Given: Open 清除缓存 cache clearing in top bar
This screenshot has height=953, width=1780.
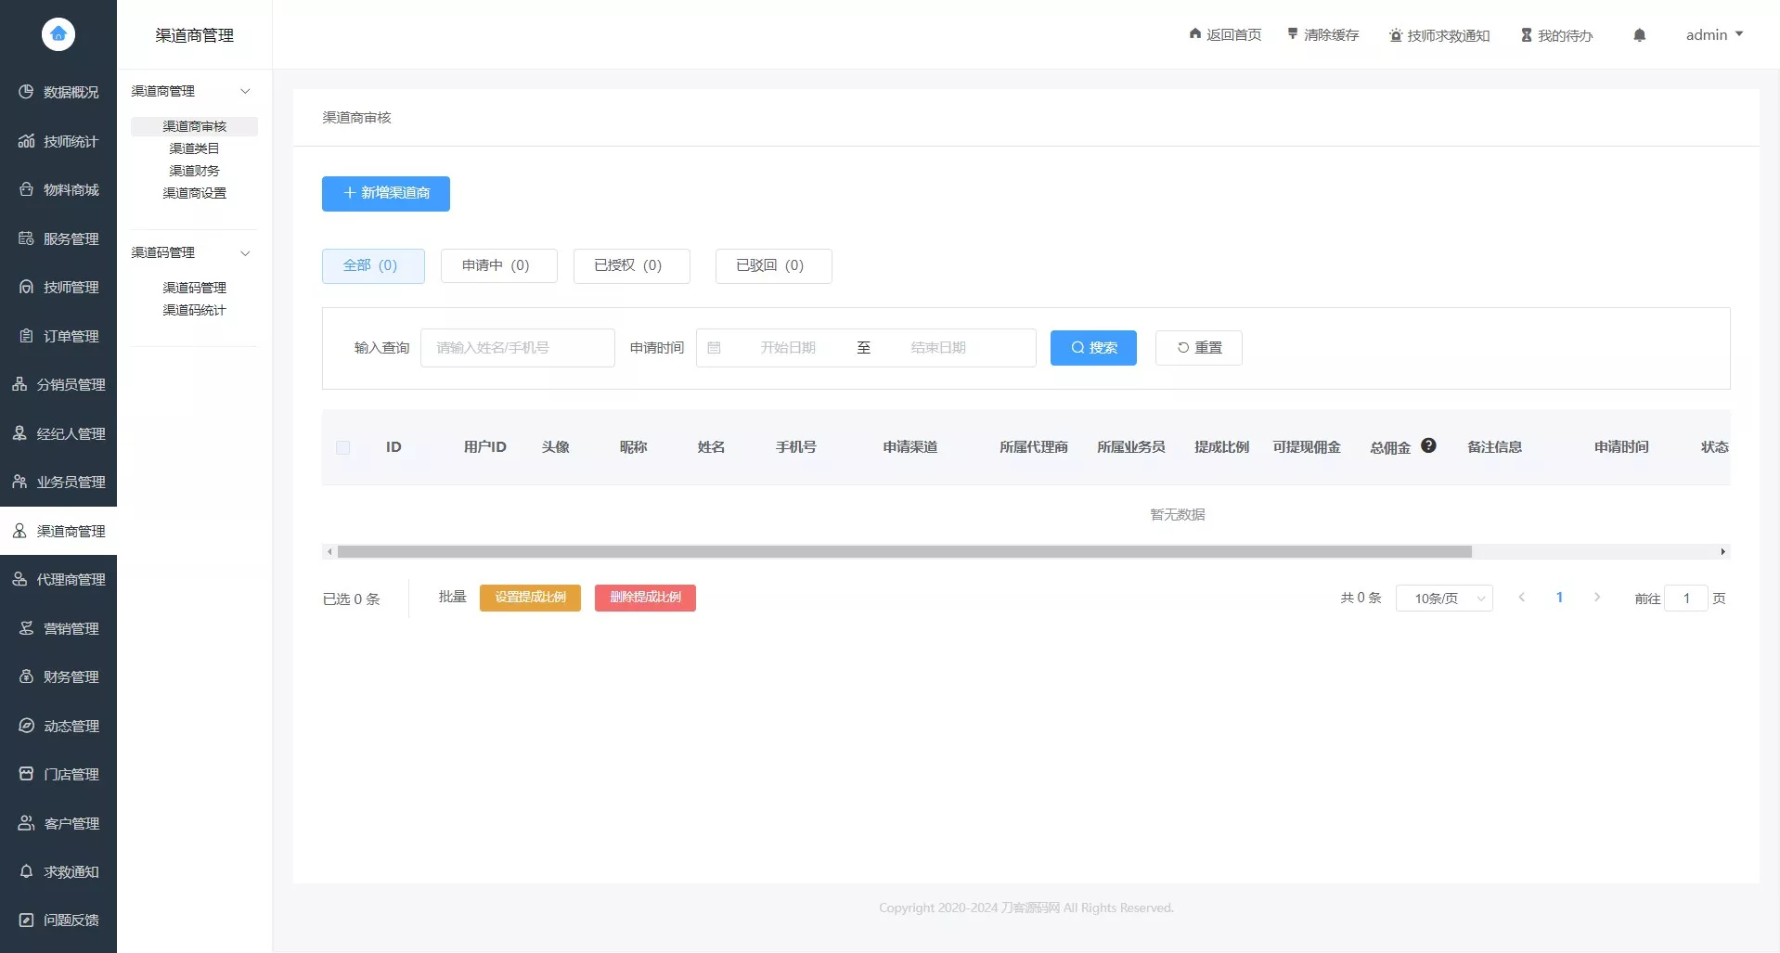Looking at the screenshot, I should click(x=1322, y=34).
